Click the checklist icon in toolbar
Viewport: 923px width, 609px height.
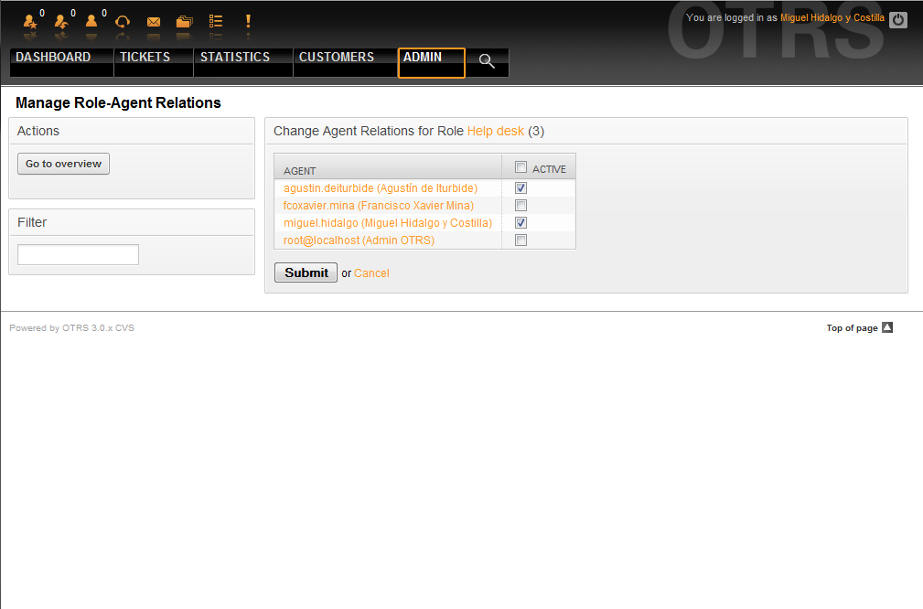pos(216,21)
